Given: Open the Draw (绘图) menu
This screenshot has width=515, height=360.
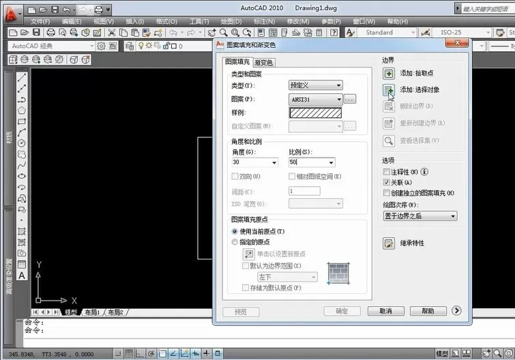Looking at the screenshot, I should click(x=231, y=22).
